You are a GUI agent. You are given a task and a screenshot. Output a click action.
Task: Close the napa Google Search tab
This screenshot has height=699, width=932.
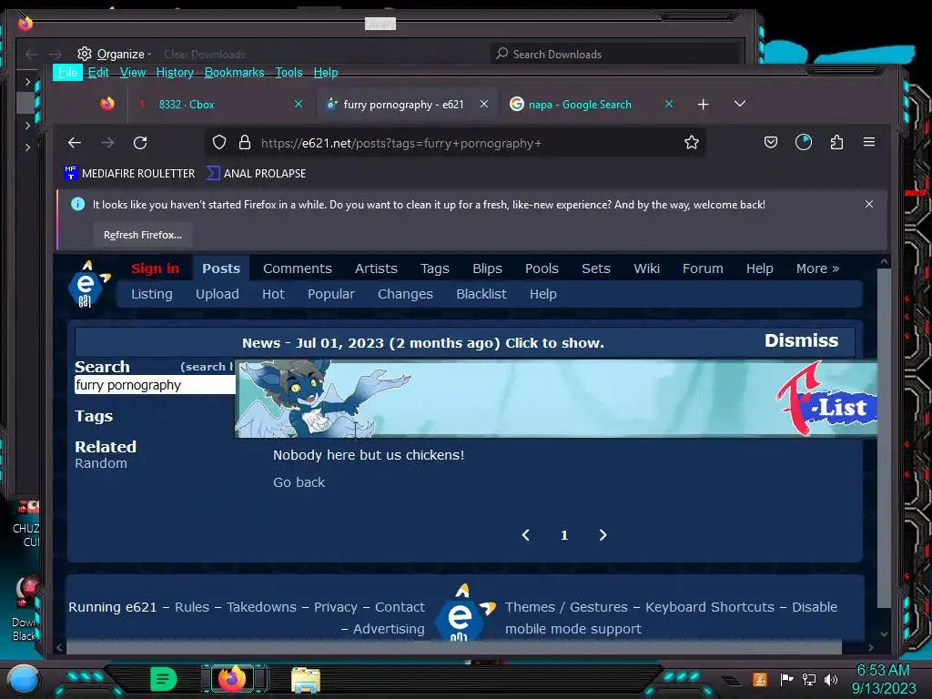click(x=669, y=104)
